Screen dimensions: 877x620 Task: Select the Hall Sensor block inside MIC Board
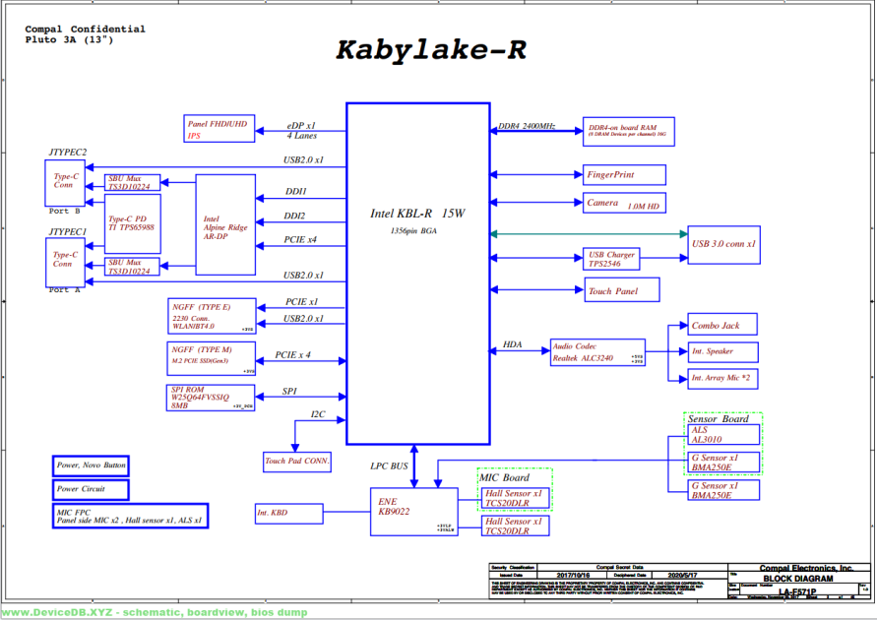pos(515,498)
